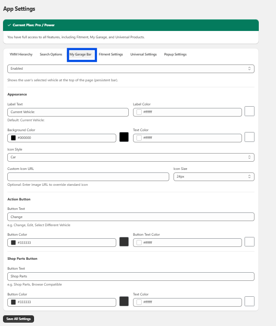Focus the Label Text input field
The image size is (276, 326).
click(68, 112)
